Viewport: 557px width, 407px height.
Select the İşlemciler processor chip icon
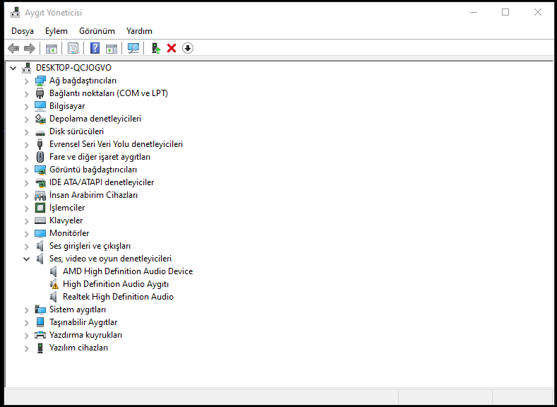click(40, 208)
